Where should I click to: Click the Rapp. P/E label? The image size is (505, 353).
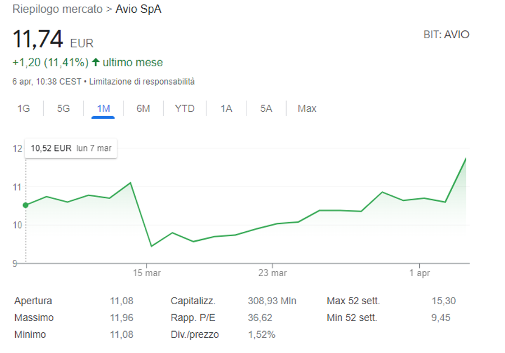193,318
